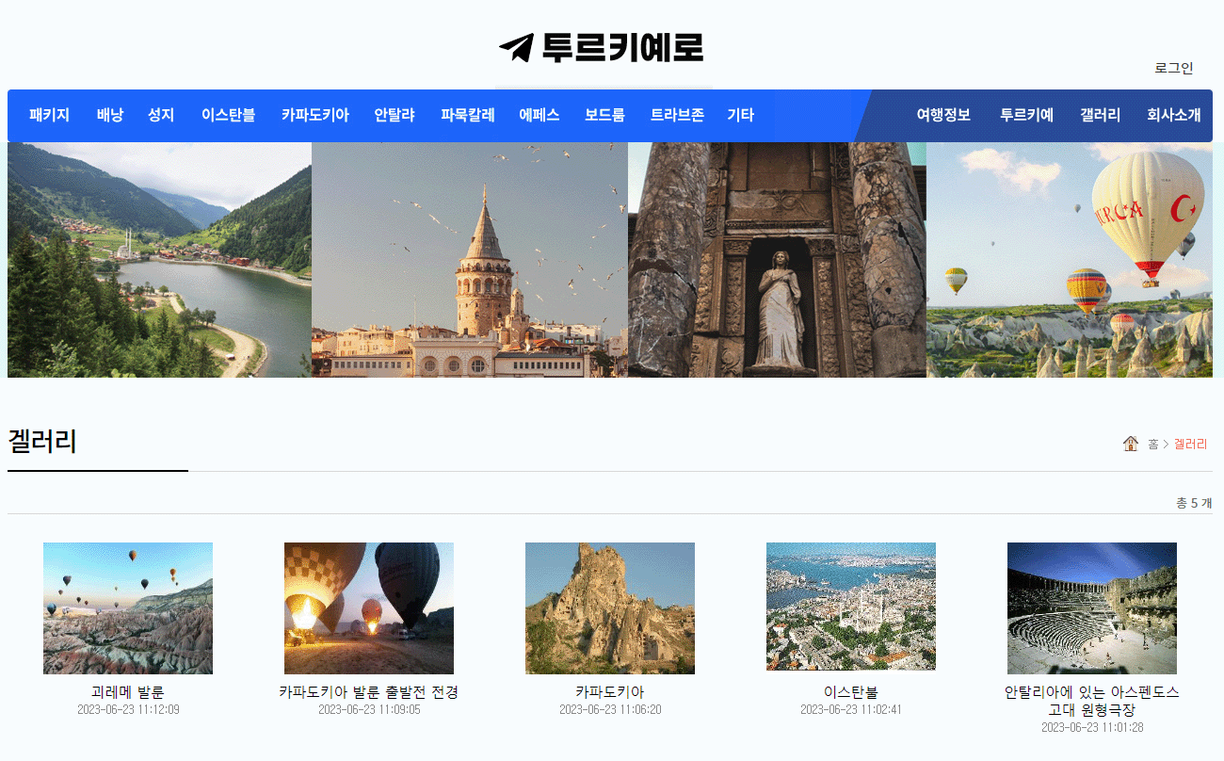
Task: Open the 트라브존 menu
Action: click(677, 116)
